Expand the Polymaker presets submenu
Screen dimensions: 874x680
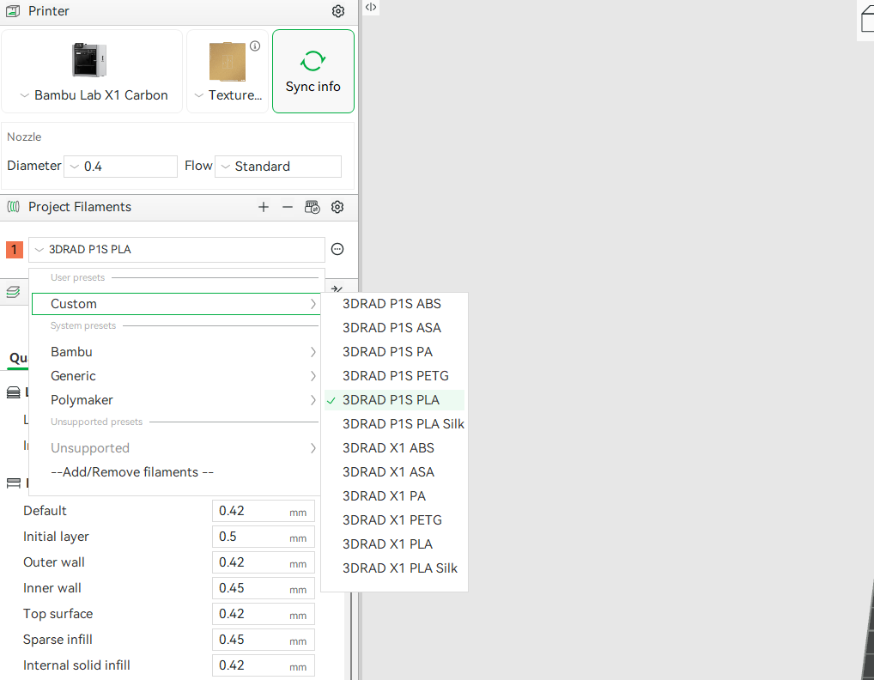pyautogui.click(x=176, y=400)
